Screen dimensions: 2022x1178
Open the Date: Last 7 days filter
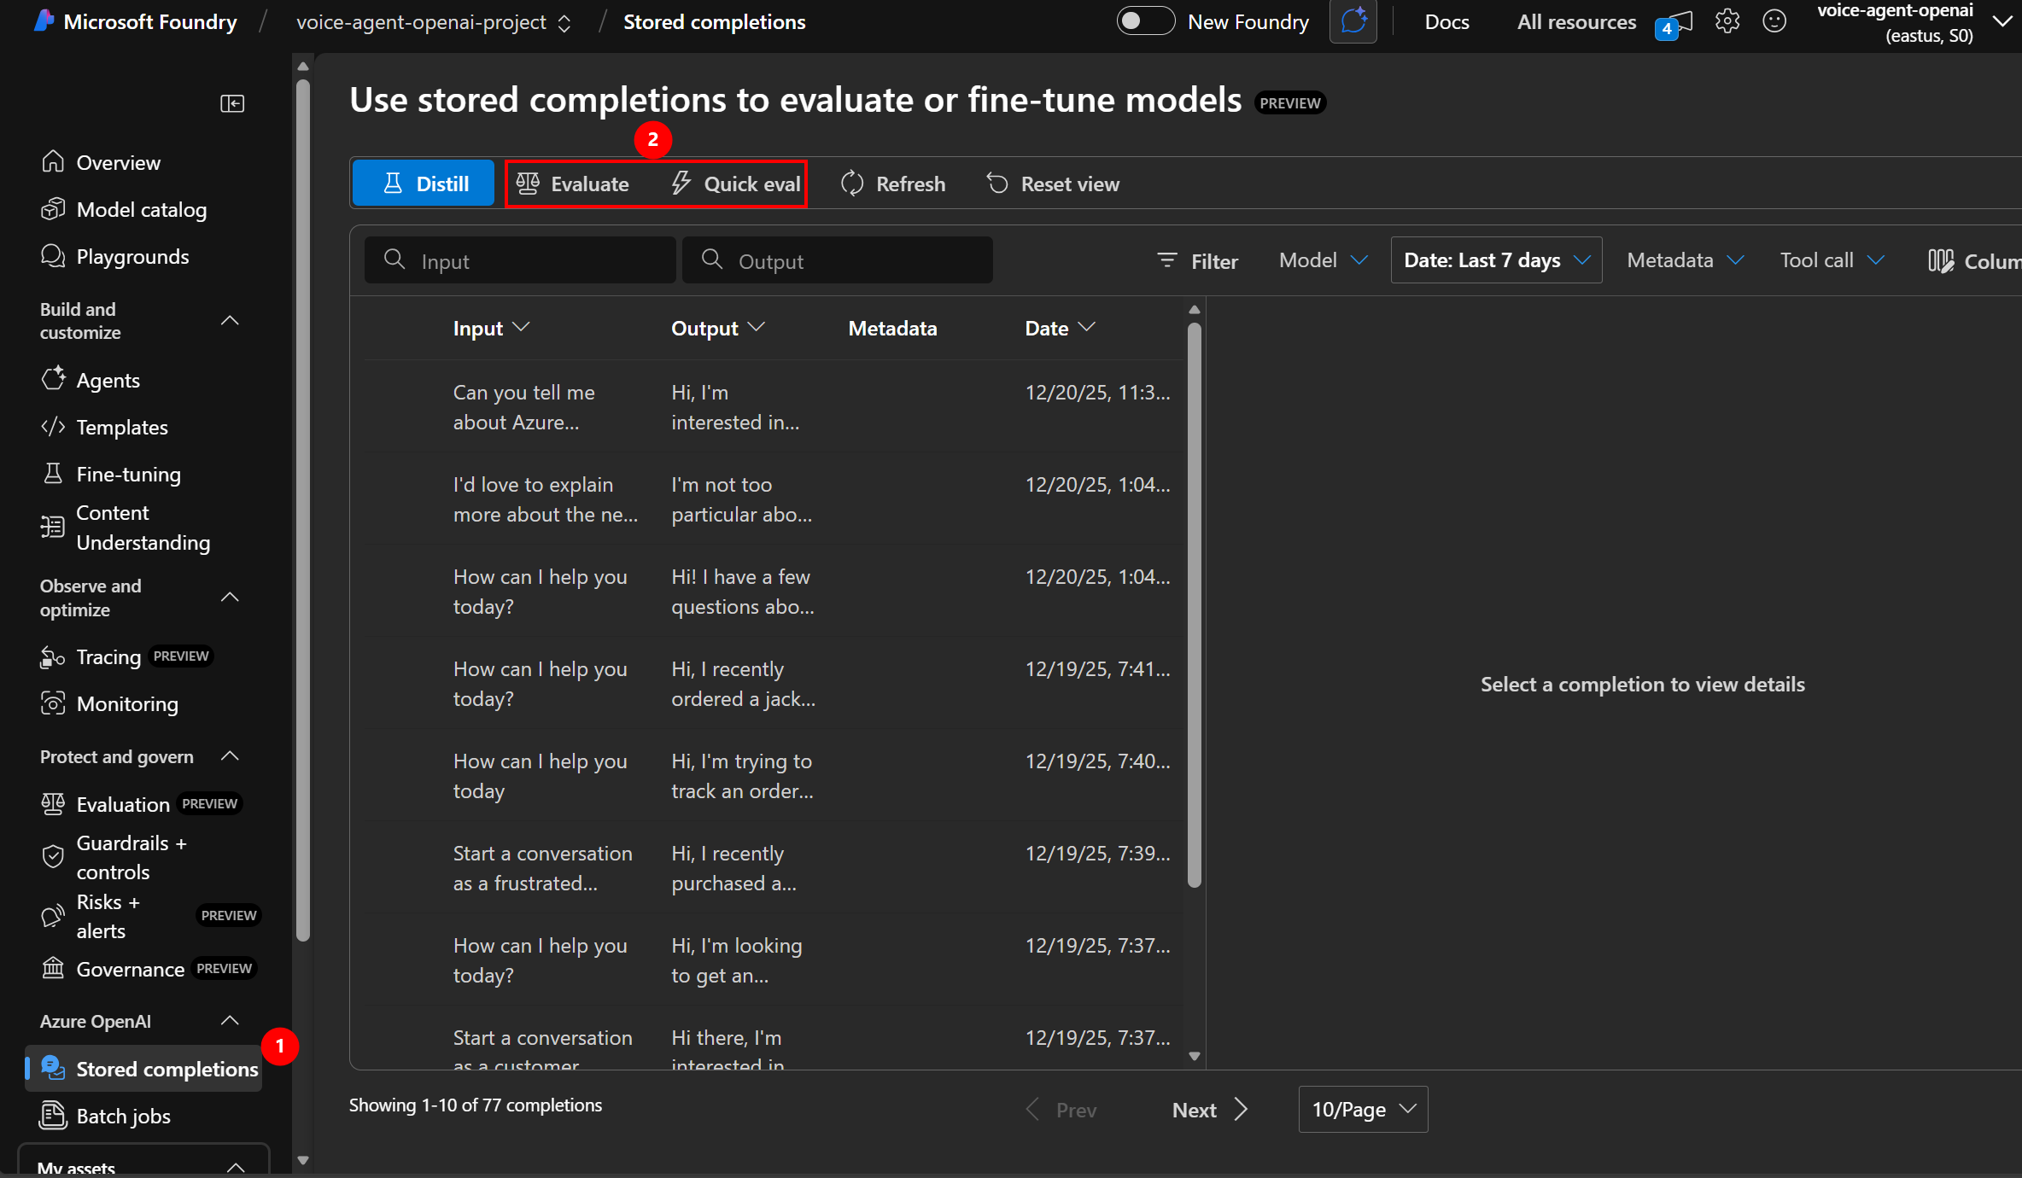1496,260
